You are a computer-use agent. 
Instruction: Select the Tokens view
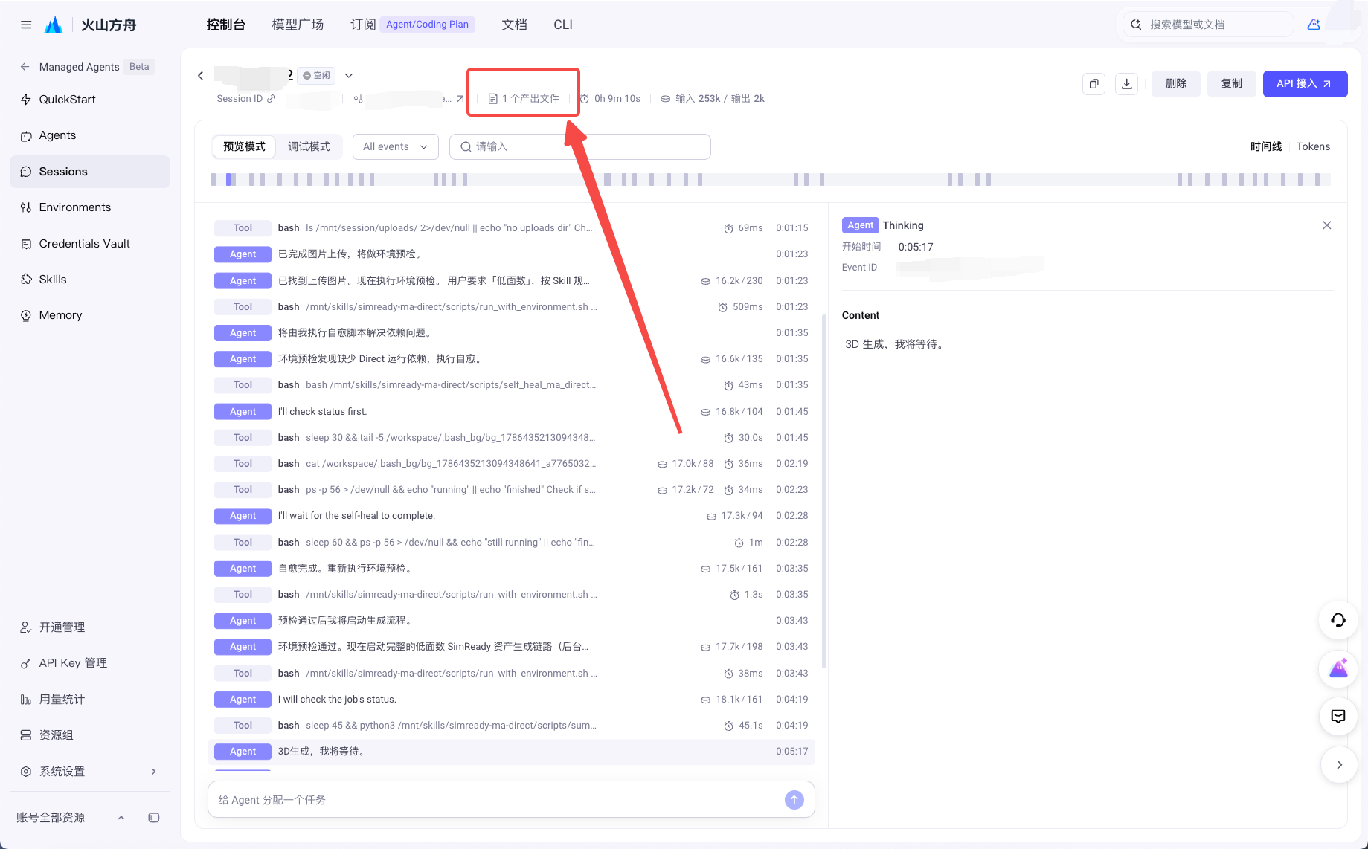tap(1313, 146)
